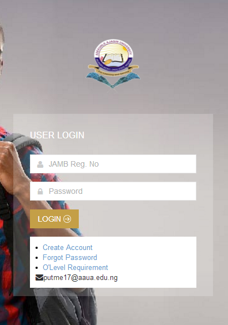Viewport: 228px width, 325px height.
Task: Focus the JAMB Reg. No input field
Action: point(113,164)
